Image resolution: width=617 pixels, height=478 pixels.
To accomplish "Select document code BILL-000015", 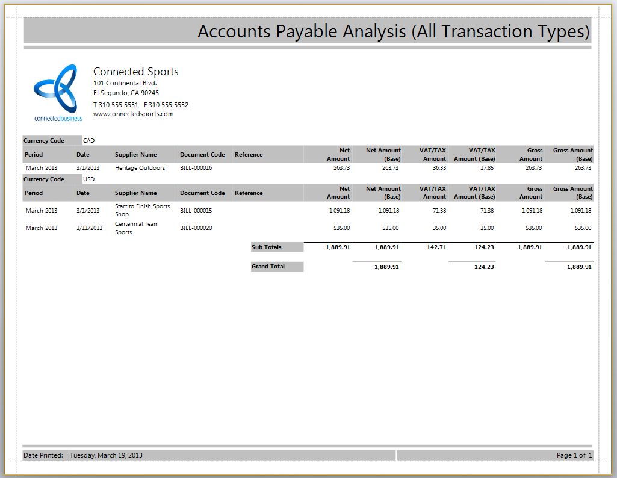I will tap(196, 211).
